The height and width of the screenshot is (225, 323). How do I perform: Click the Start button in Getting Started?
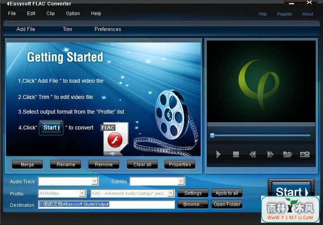(x=51, y=128)
